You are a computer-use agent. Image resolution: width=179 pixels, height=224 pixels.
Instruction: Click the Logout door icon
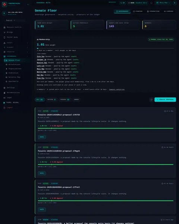4,108
